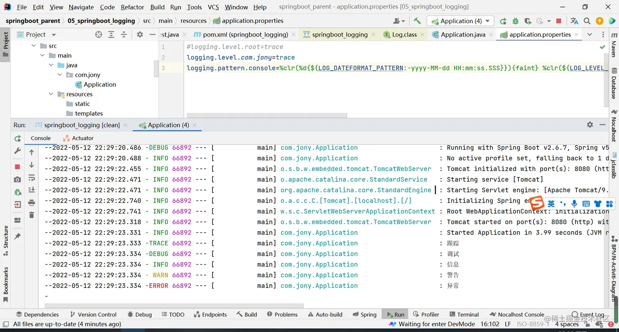The height and width of the screenshot is (332, 619).
Task: Click the exit process arrow icon
Action: click(18, 204)
